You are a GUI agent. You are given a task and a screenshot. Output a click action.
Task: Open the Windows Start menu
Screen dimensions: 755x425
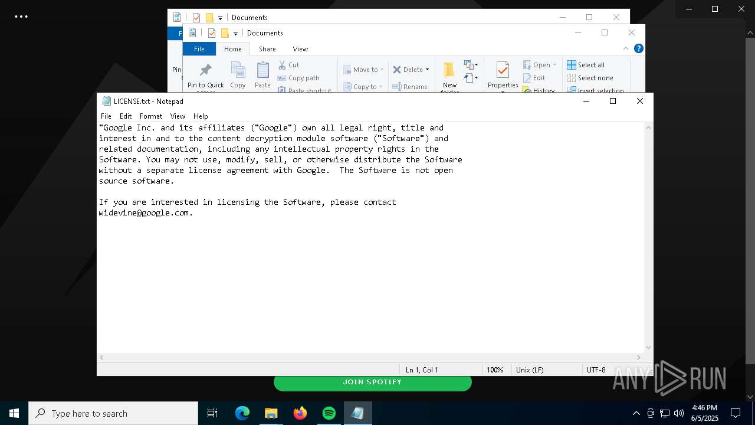click(x=14, y=413)
